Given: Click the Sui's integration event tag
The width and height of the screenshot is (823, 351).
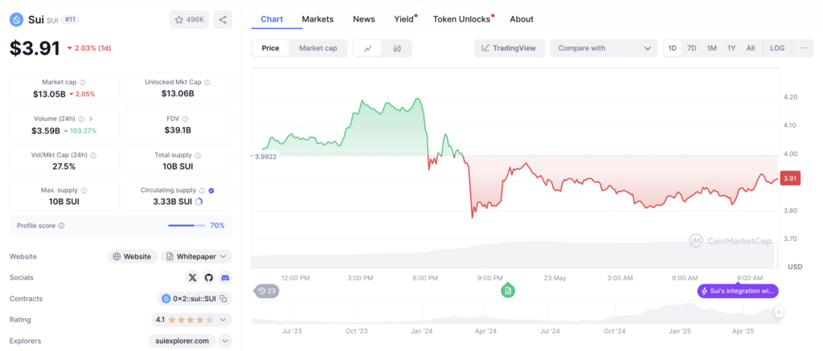Looking at the screenshot, I should click(x=738, y=292).
